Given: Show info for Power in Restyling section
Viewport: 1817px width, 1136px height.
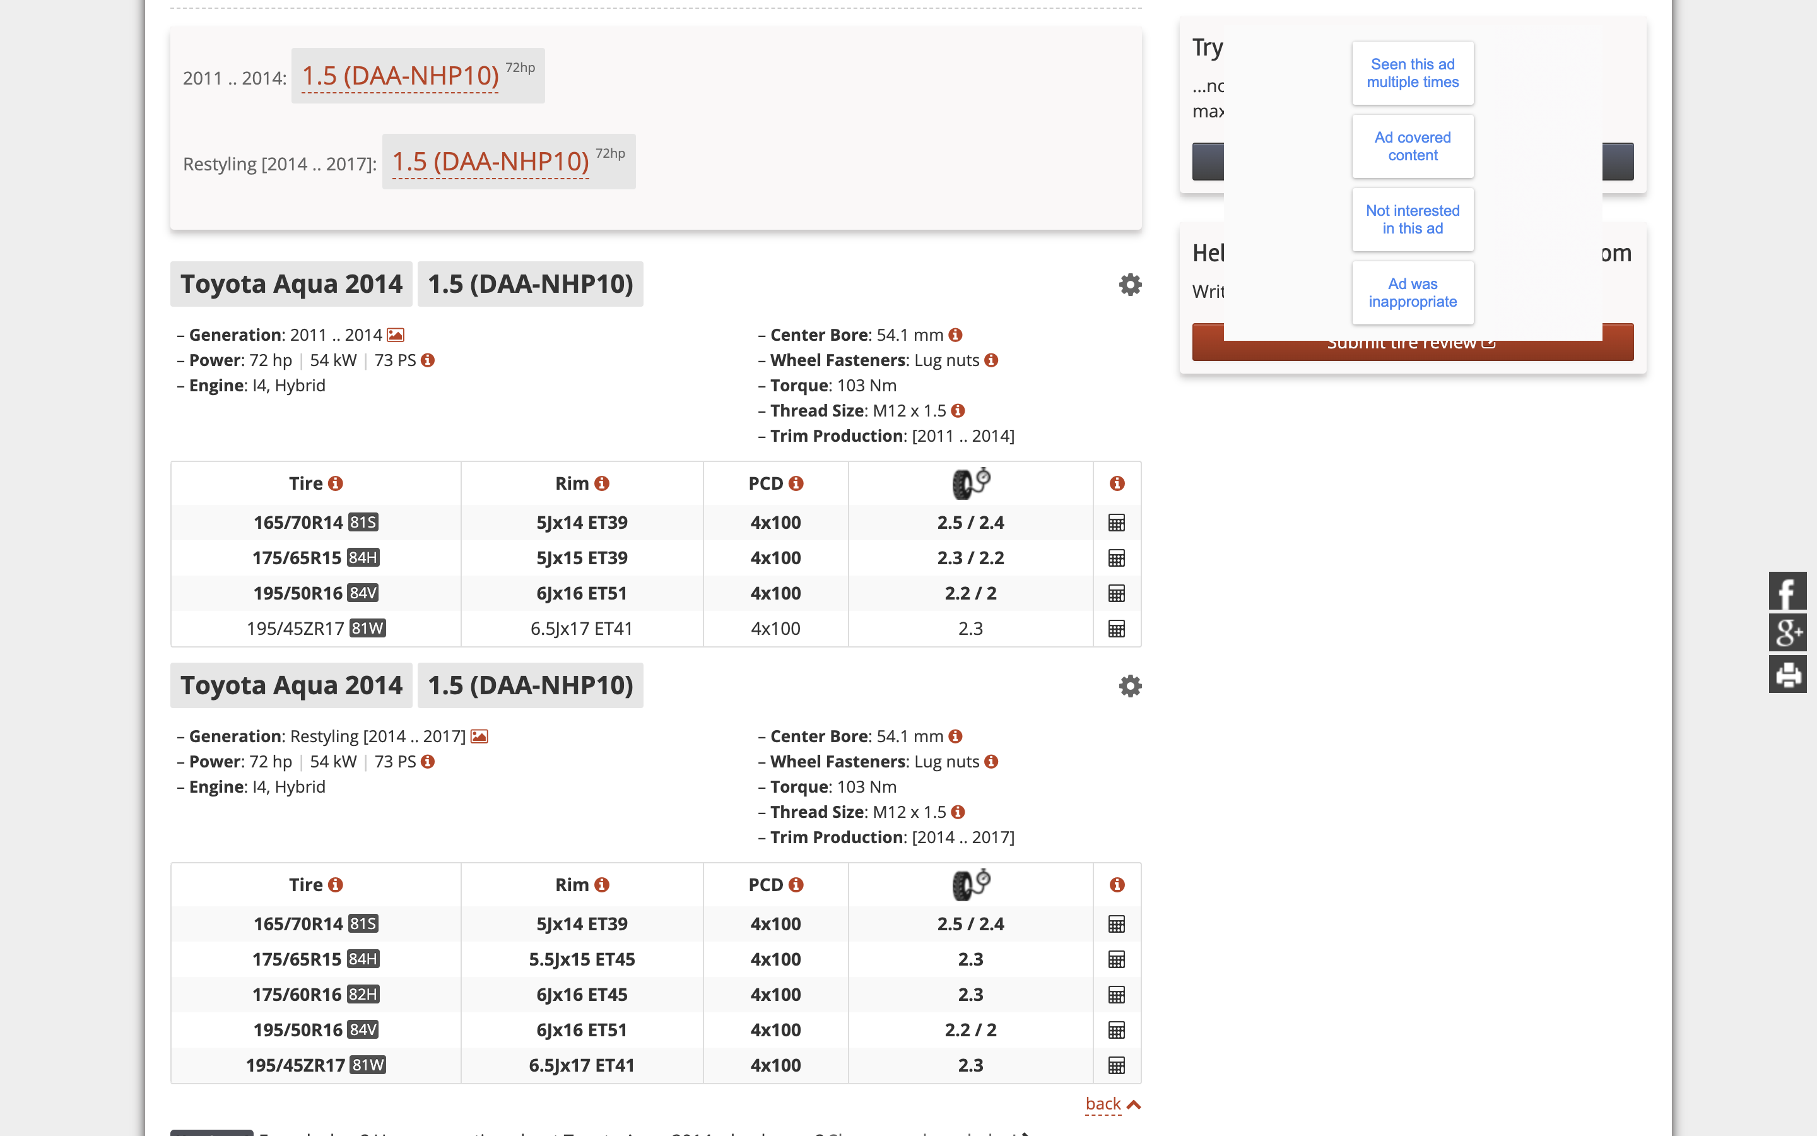Looking at the screenshot, I should coord(428,762).
